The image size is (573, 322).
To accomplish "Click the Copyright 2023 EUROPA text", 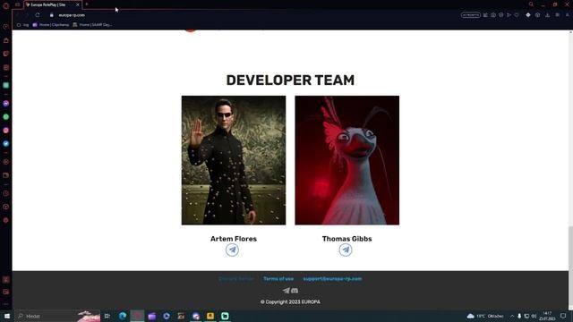I will 290,302.
